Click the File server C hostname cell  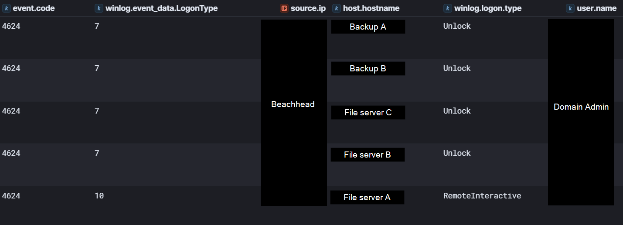[368, 113]
